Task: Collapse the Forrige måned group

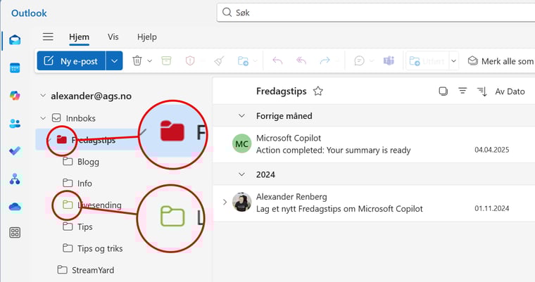Action: click(241, 115)
